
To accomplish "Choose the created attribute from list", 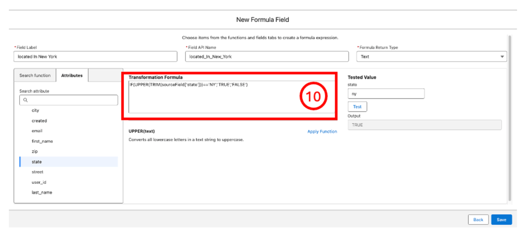I will pos(39,121).
